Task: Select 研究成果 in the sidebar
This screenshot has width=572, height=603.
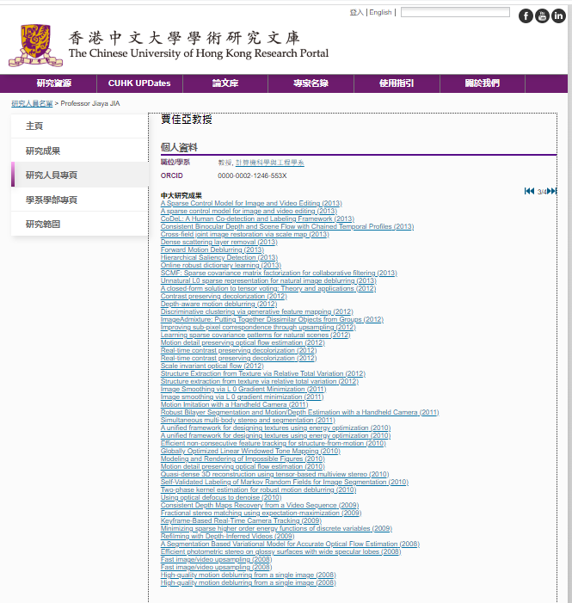Action: [80, 151]
